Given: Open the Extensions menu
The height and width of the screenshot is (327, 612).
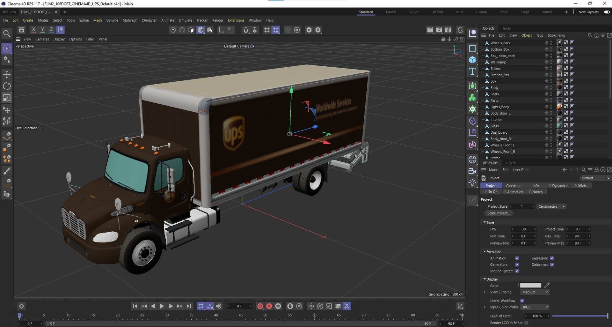Looking at the screenshot, I should click(236, 20).
